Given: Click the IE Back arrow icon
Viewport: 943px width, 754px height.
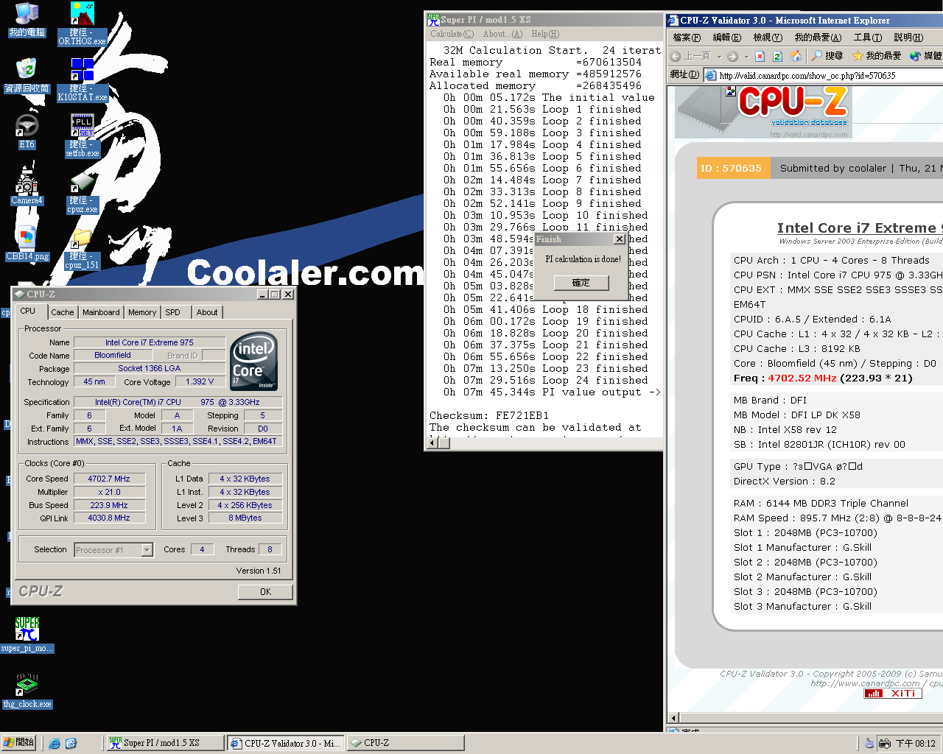Looking at the screenshot, I should pyautogui.click(x=676, y=56).
